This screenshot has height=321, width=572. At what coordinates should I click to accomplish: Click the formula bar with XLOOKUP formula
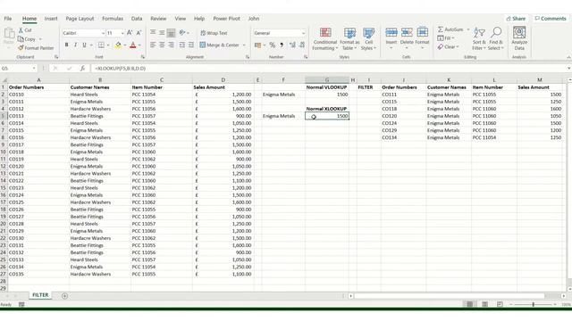click(328, 69)
